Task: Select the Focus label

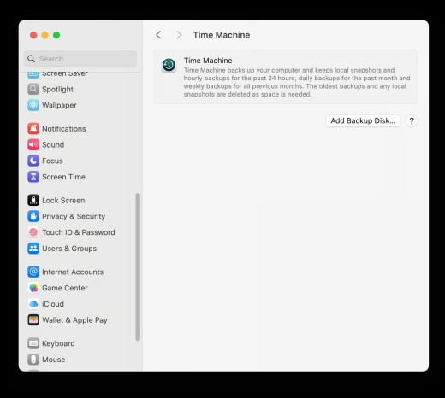Action: click(52, 161)
